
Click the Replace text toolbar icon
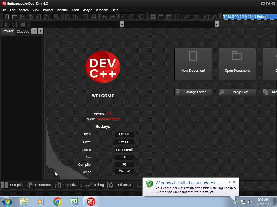click(75, 17)
